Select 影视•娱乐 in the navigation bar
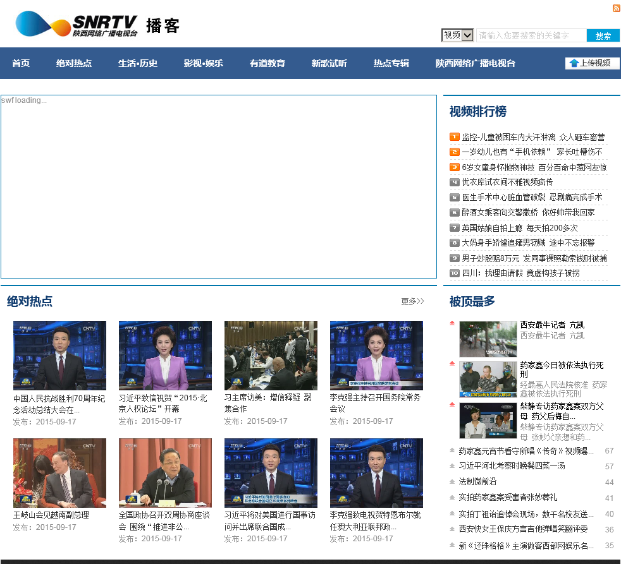 (203, 63)
